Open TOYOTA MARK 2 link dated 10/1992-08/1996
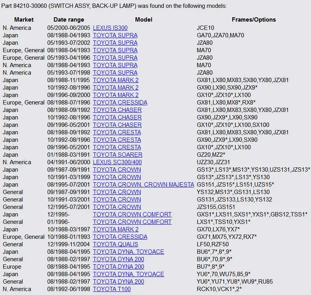This screenshot has width=311, height=295. click(116, 88)
